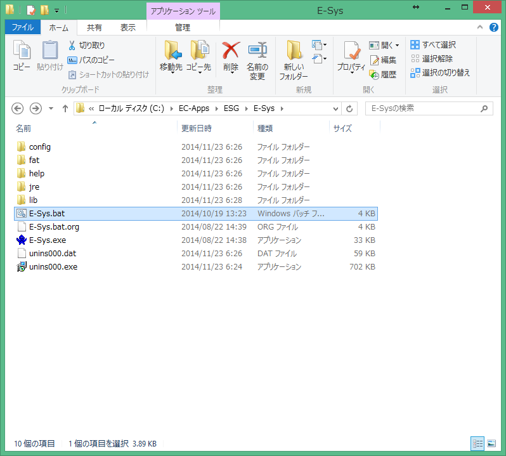
Task: Toggle selection with 選択の切り替え
Action: click(x=441, y=72)
